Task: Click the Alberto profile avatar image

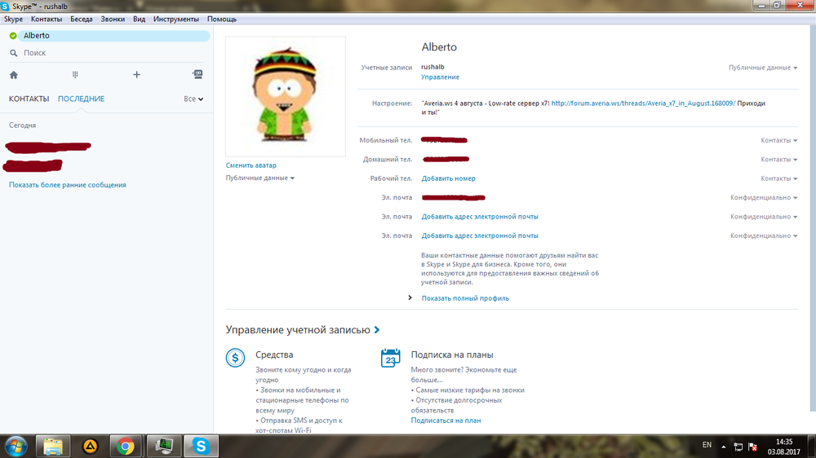Action: click(285, 96)
